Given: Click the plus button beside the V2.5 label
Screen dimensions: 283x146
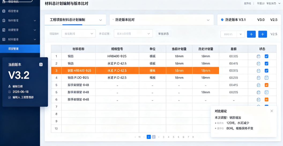Looking at the screenshot, I should coord(263,34).
